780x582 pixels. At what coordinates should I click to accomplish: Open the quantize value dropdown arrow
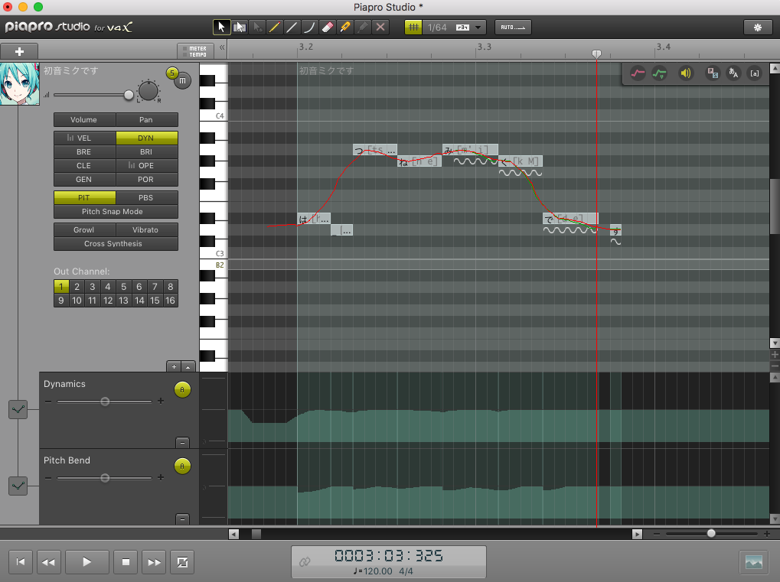click(x=478, y=28)
